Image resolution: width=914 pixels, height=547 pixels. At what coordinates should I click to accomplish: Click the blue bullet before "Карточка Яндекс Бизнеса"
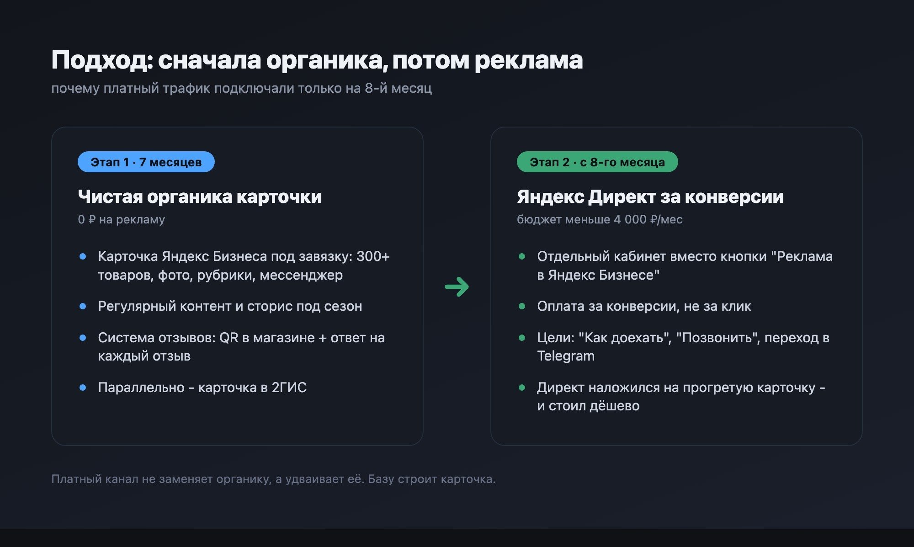pos(83,257)
